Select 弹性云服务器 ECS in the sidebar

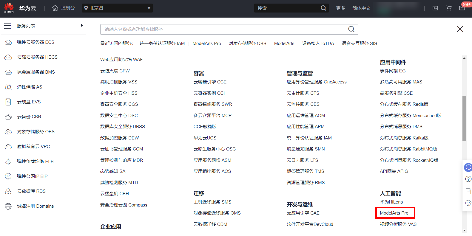36,42
